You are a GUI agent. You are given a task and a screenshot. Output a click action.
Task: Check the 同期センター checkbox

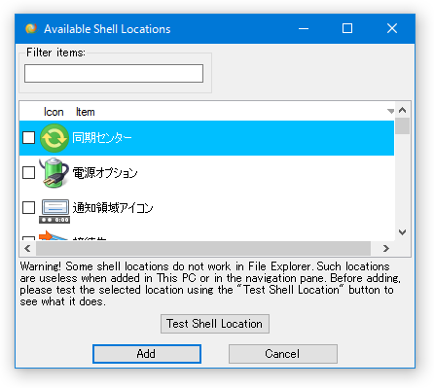28,138
